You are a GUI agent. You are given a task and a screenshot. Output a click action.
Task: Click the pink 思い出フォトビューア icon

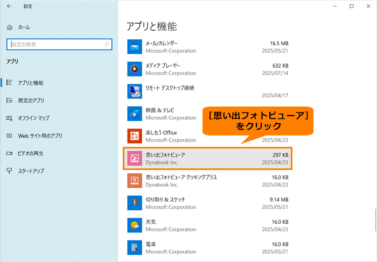pos(135,159)
